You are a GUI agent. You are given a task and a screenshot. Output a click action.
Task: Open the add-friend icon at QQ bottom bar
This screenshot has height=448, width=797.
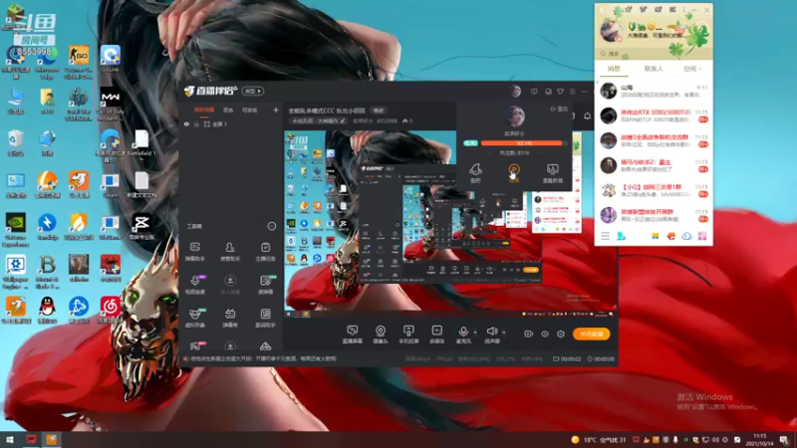621,236
